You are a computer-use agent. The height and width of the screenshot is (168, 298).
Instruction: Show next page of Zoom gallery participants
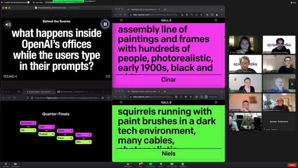(292, 84)
